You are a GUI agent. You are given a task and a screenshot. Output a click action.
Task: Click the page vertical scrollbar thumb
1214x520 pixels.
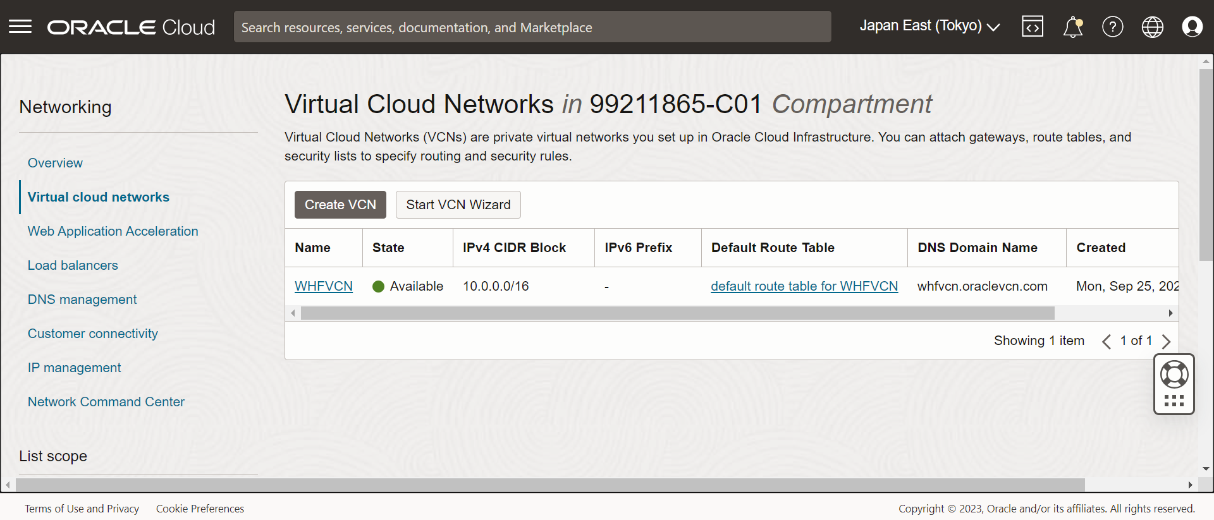tap(1206, 164)
